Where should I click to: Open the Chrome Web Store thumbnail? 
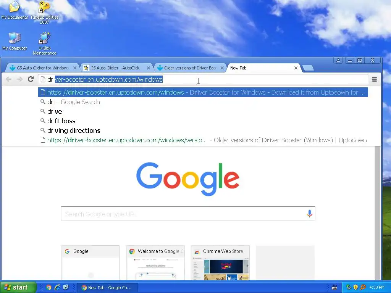(x=220, y=263)
